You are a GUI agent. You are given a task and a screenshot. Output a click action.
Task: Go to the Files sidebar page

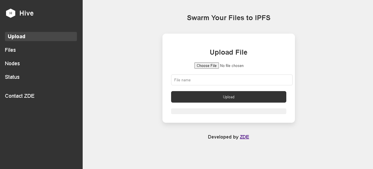click(10, 50)
